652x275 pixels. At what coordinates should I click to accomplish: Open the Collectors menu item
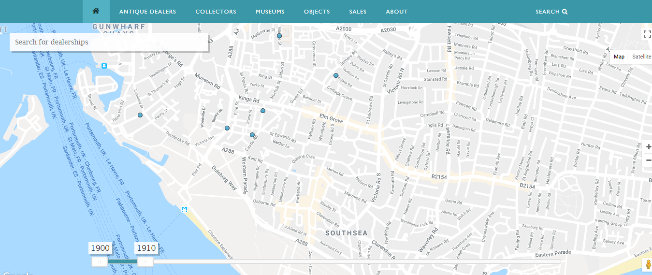coord(216,12)
